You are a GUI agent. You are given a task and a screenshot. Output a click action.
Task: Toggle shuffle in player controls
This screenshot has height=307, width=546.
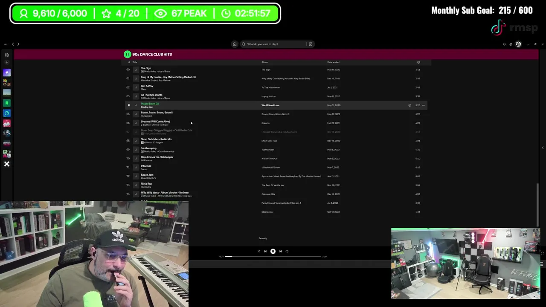pyautogui.click(x=258, y=252)
